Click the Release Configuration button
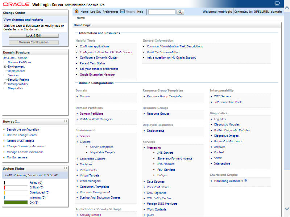Viewport: 290px width, 217px height. [x=34, y=42]
